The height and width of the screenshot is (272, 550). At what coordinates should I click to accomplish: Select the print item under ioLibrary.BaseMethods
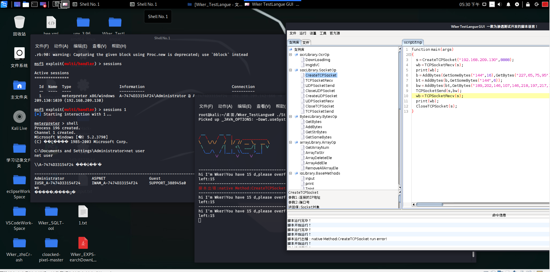pyautogui.click(x=310, y=184)
